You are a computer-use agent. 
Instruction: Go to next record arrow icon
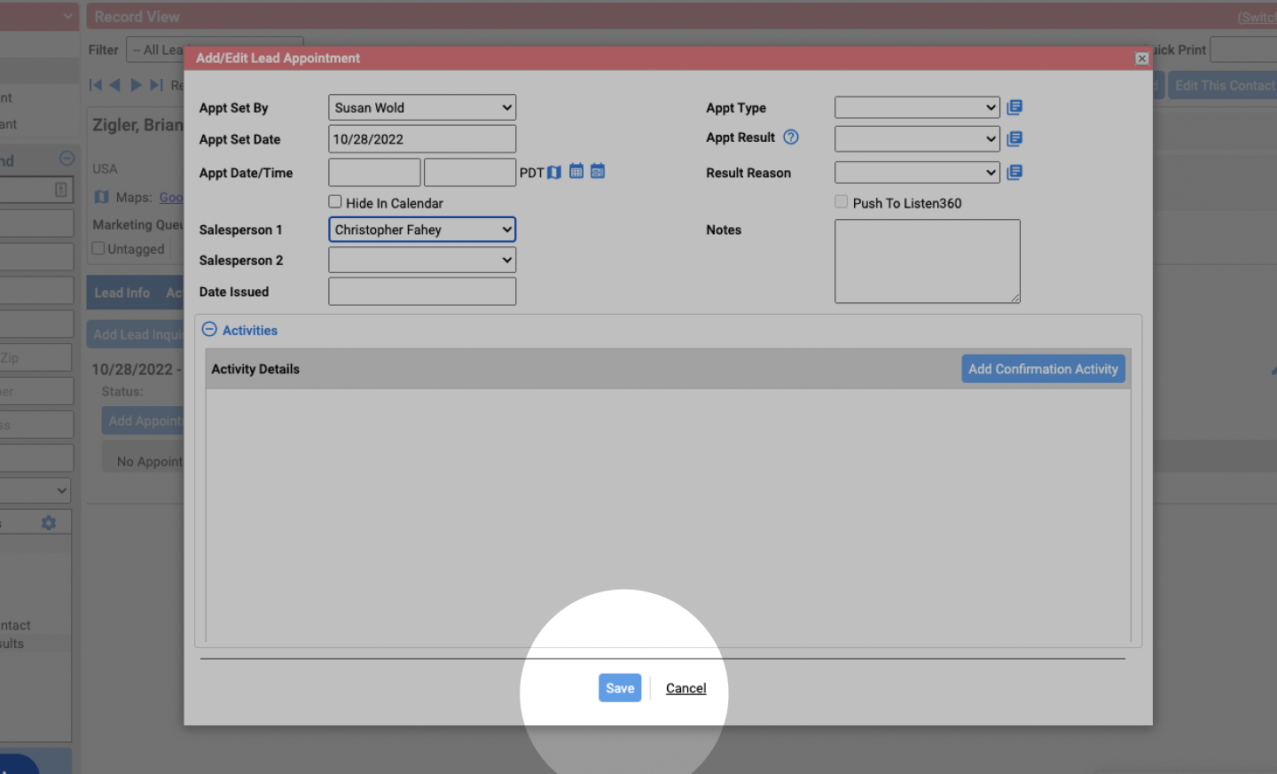136,84
